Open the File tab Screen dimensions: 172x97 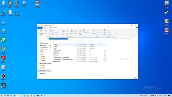pos(40,27)
